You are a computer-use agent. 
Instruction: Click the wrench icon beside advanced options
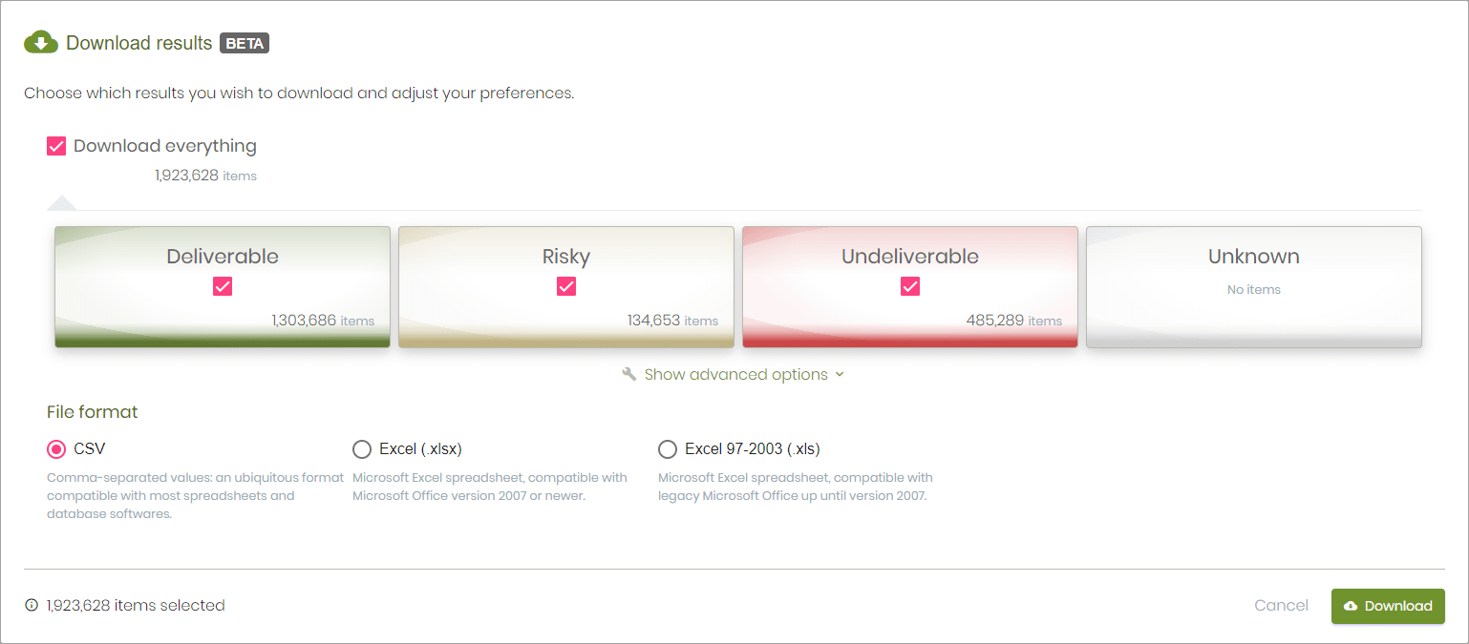coord(629,374)
